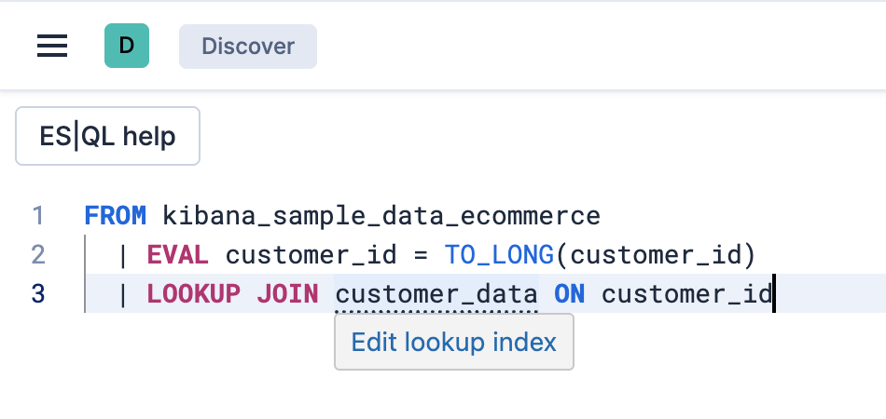
Task: Click the JOIN keyword on line 3
Action: [287, 294]
